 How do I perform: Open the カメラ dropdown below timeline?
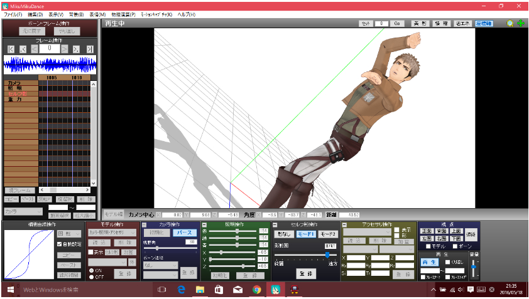coord(23,211)
